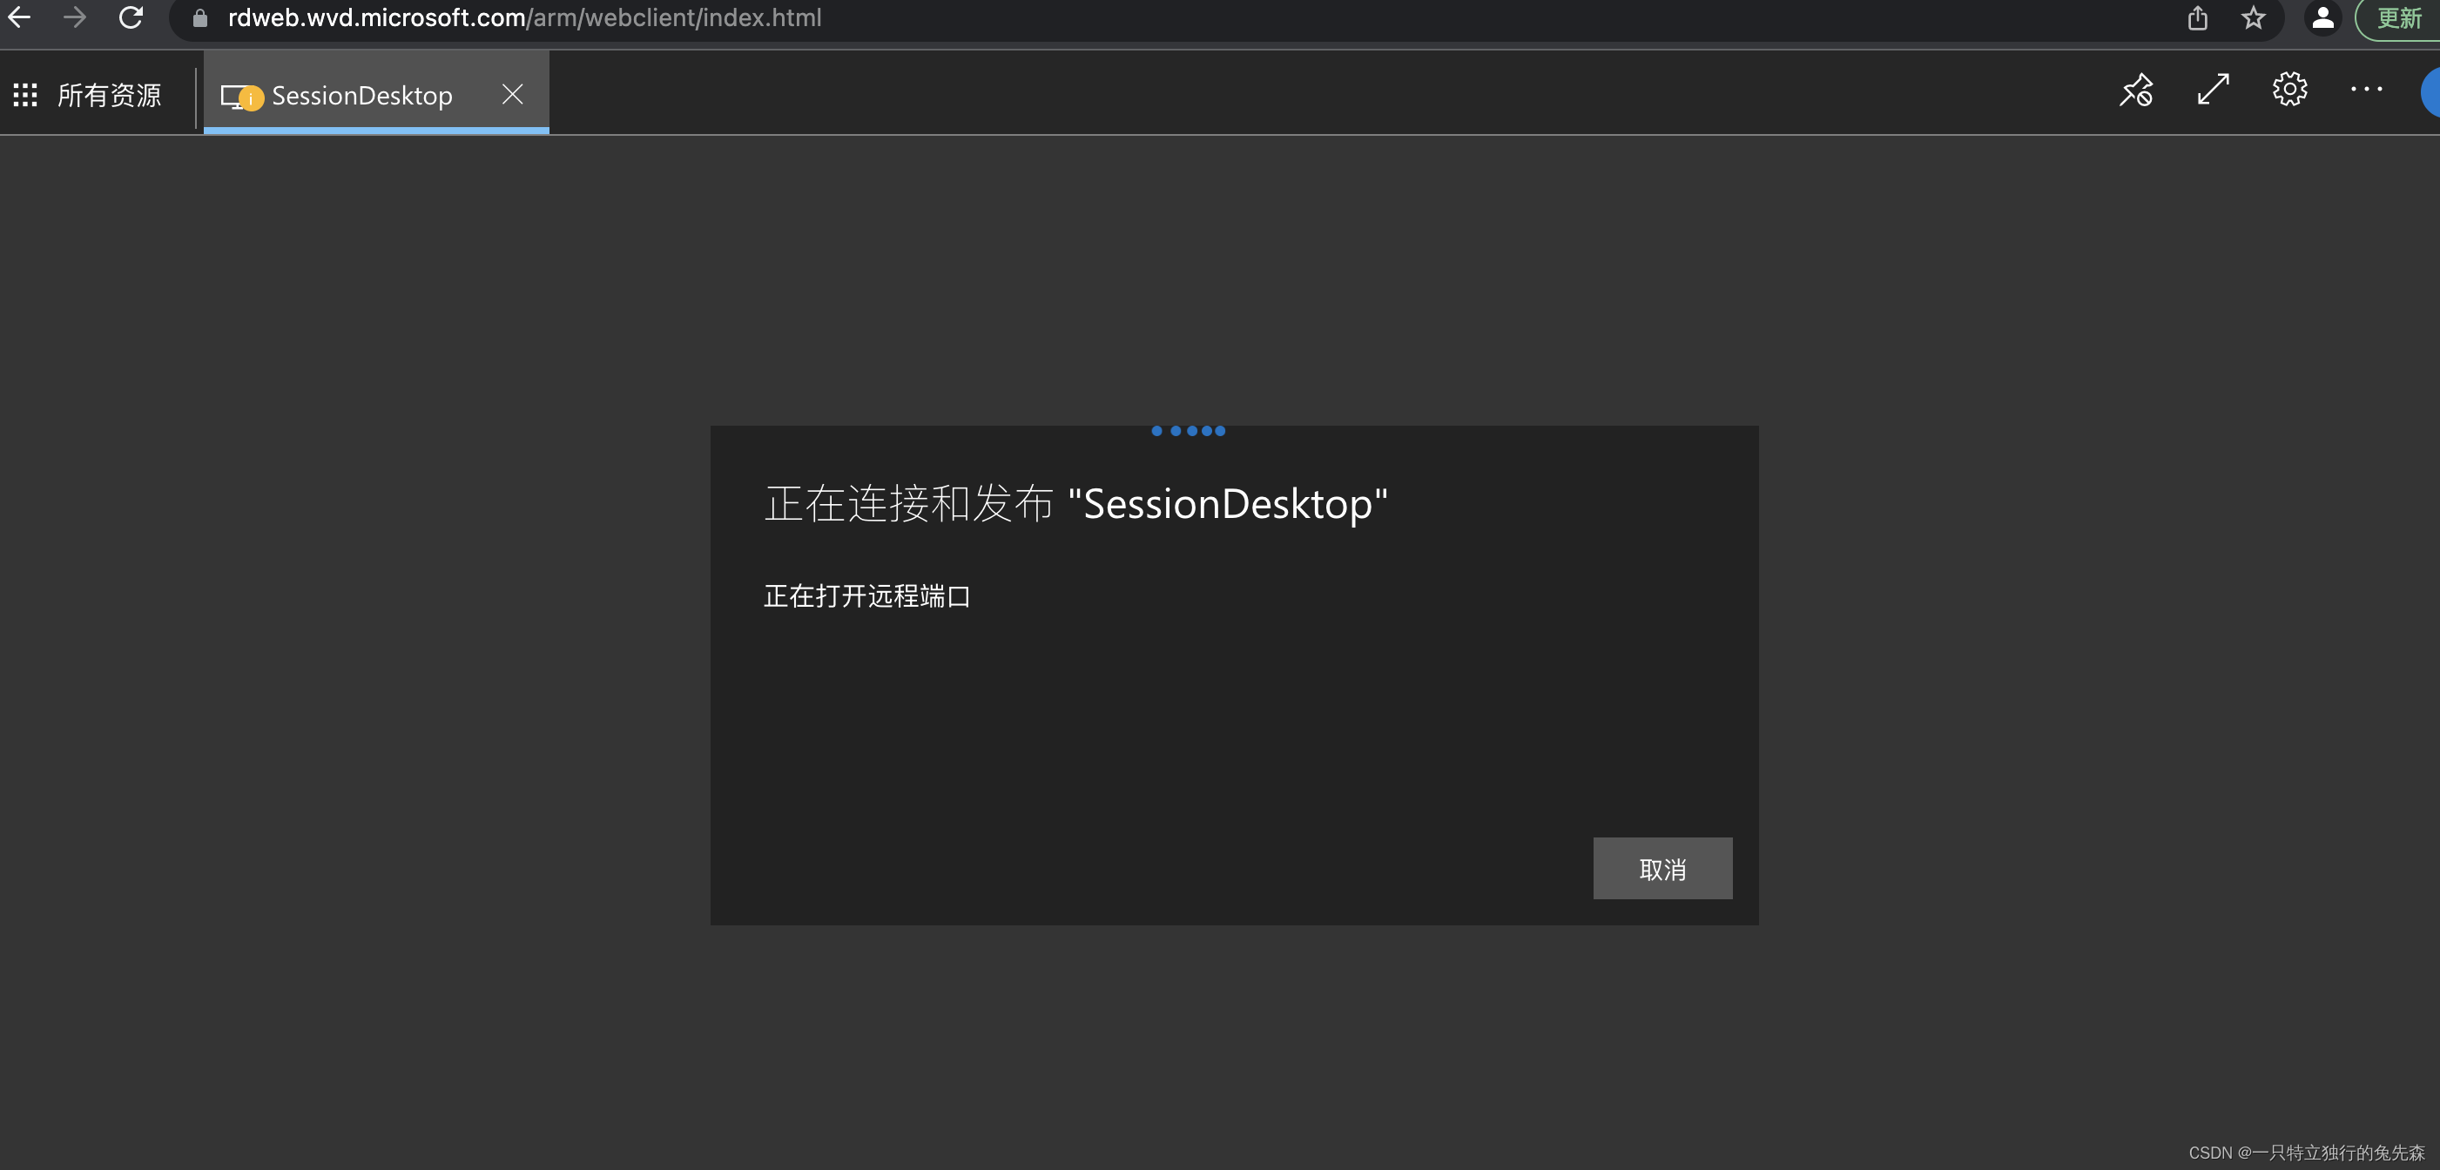The height and width of the screenshot is (1170, 2440).
Task: Open the 所有资源 grid icon
Action: [25, 95]
